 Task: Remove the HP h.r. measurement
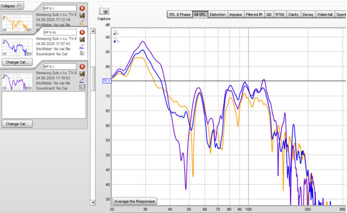(x=82, y=67)
